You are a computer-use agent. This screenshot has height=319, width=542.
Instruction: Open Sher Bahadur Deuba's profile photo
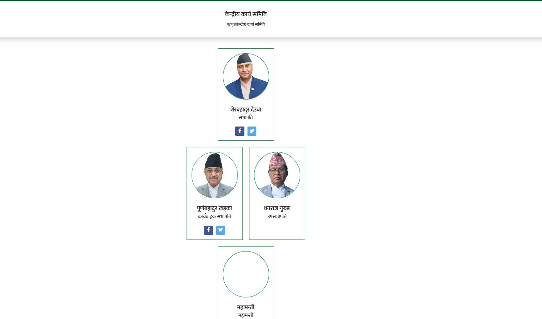246,76
